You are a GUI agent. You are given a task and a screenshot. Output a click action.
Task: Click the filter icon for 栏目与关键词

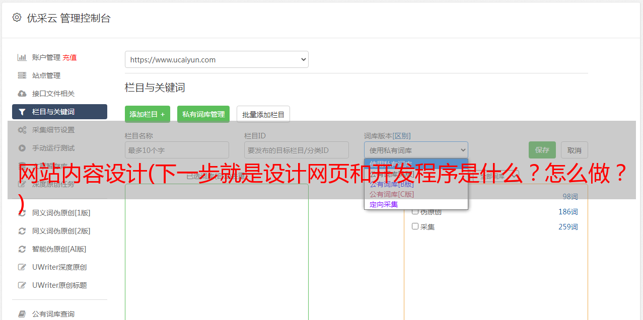pyautogui.click(x=22, y=112)
